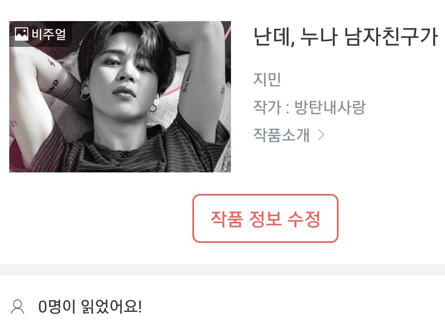Click the 정보 word inside the red-outlined button
445x334 pixels.
(265, 219)
